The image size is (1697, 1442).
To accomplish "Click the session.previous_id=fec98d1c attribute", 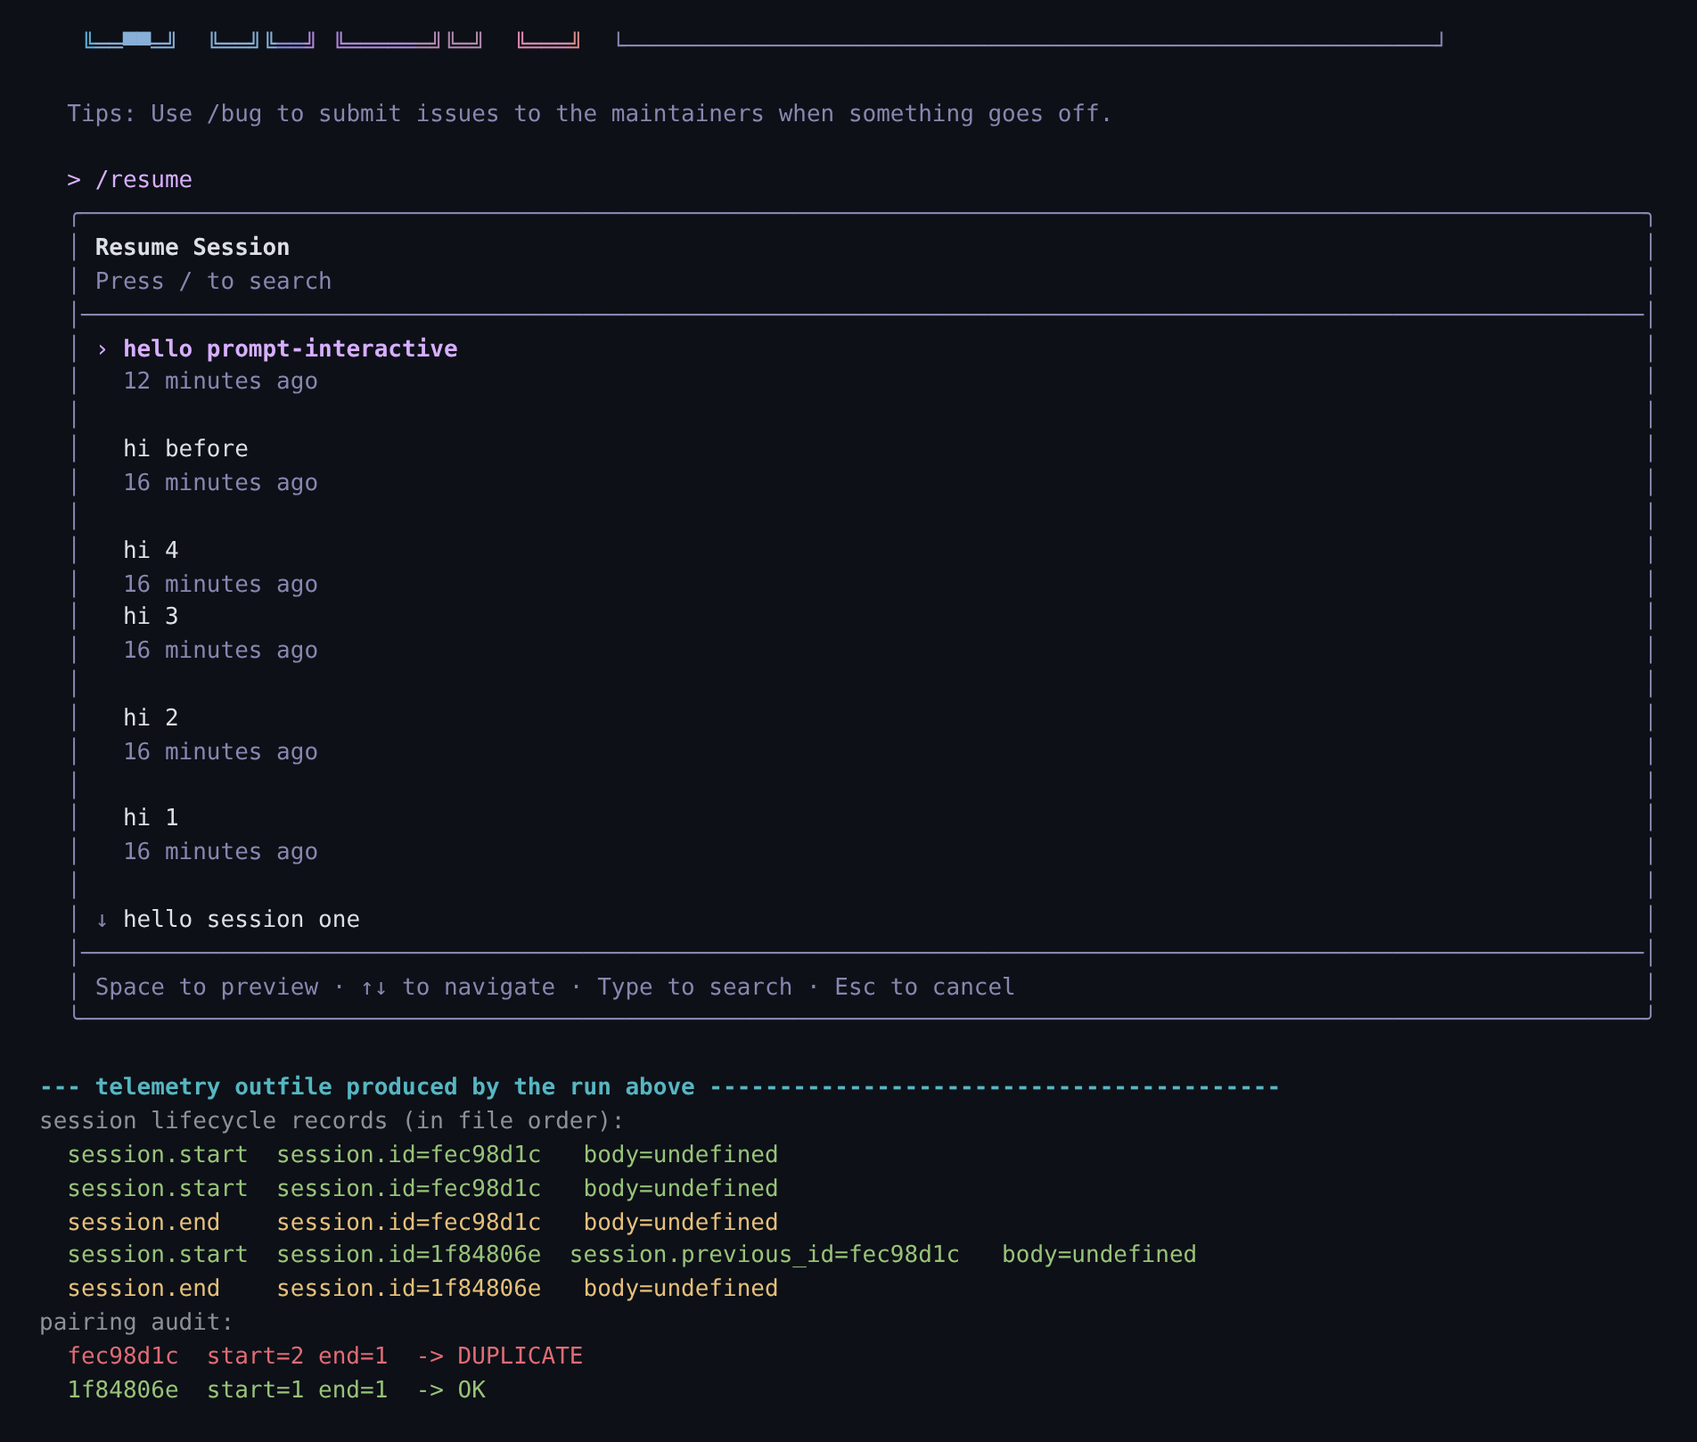I will point(765,1255).
